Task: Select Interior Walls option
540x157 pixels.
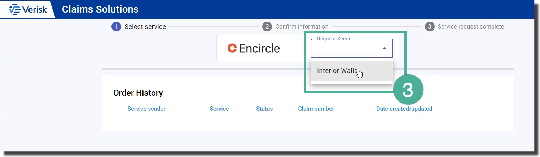Action: (352, 71)
